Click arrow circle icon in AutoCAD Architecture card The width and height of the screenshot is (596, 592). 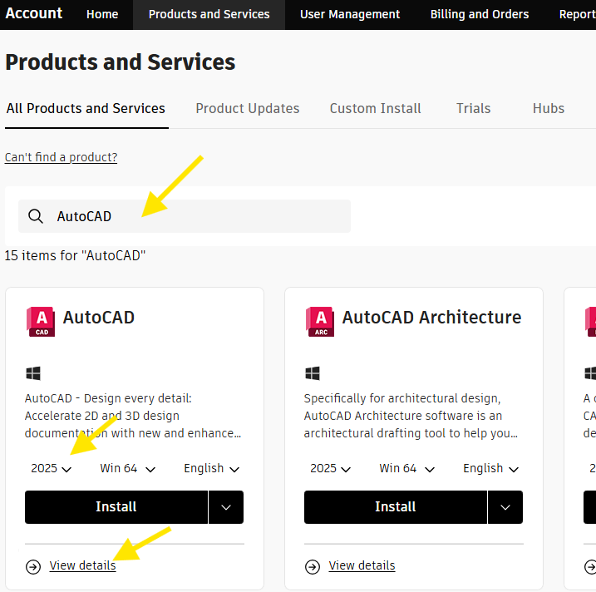(312, 566)
